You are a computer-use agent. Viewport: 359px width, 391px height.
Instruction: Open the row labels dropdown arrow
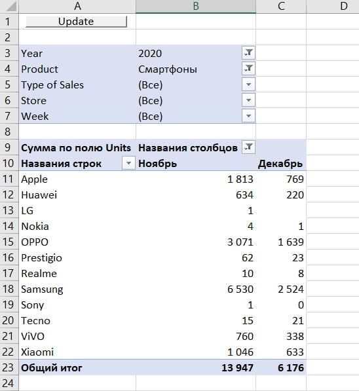tap(128, 163)
